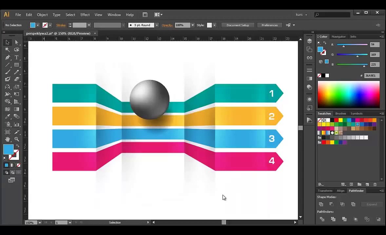Open the Opacity dropdown arrow
Screen dimensions: 386x235
[192, 25]
